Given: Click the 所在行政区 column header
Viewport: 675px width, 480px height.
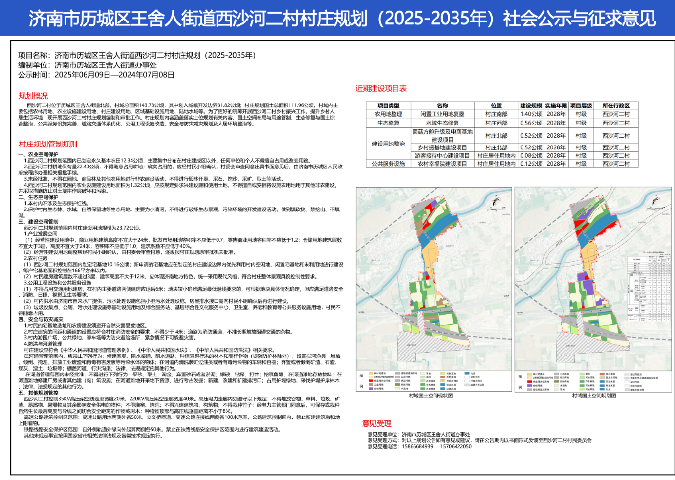Looking at the screenshot, I should pos(616,105).
